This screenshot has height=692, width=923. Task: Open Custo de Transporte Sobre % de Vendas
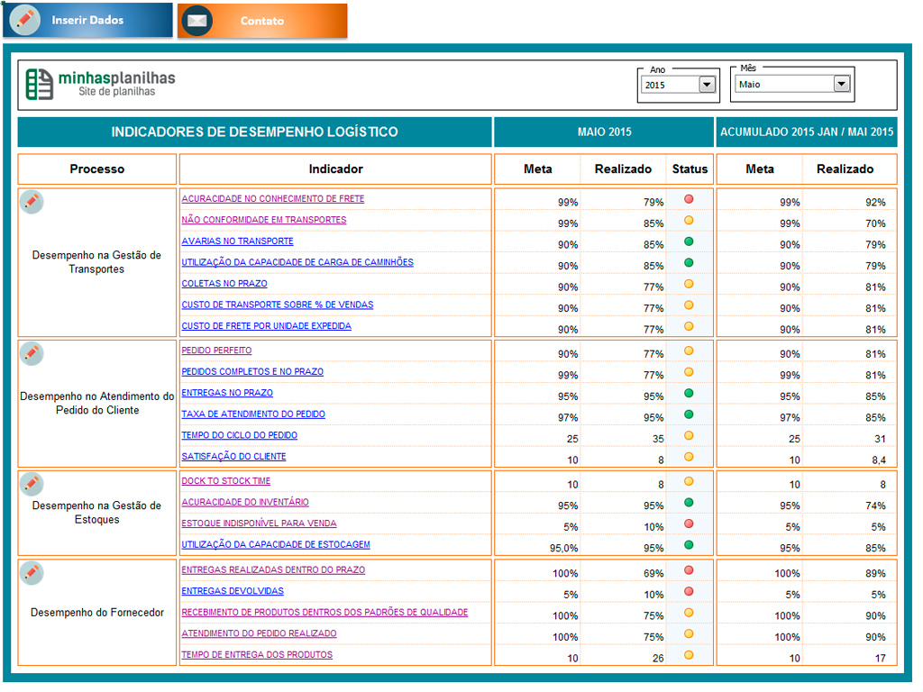(x=278, y=305)
